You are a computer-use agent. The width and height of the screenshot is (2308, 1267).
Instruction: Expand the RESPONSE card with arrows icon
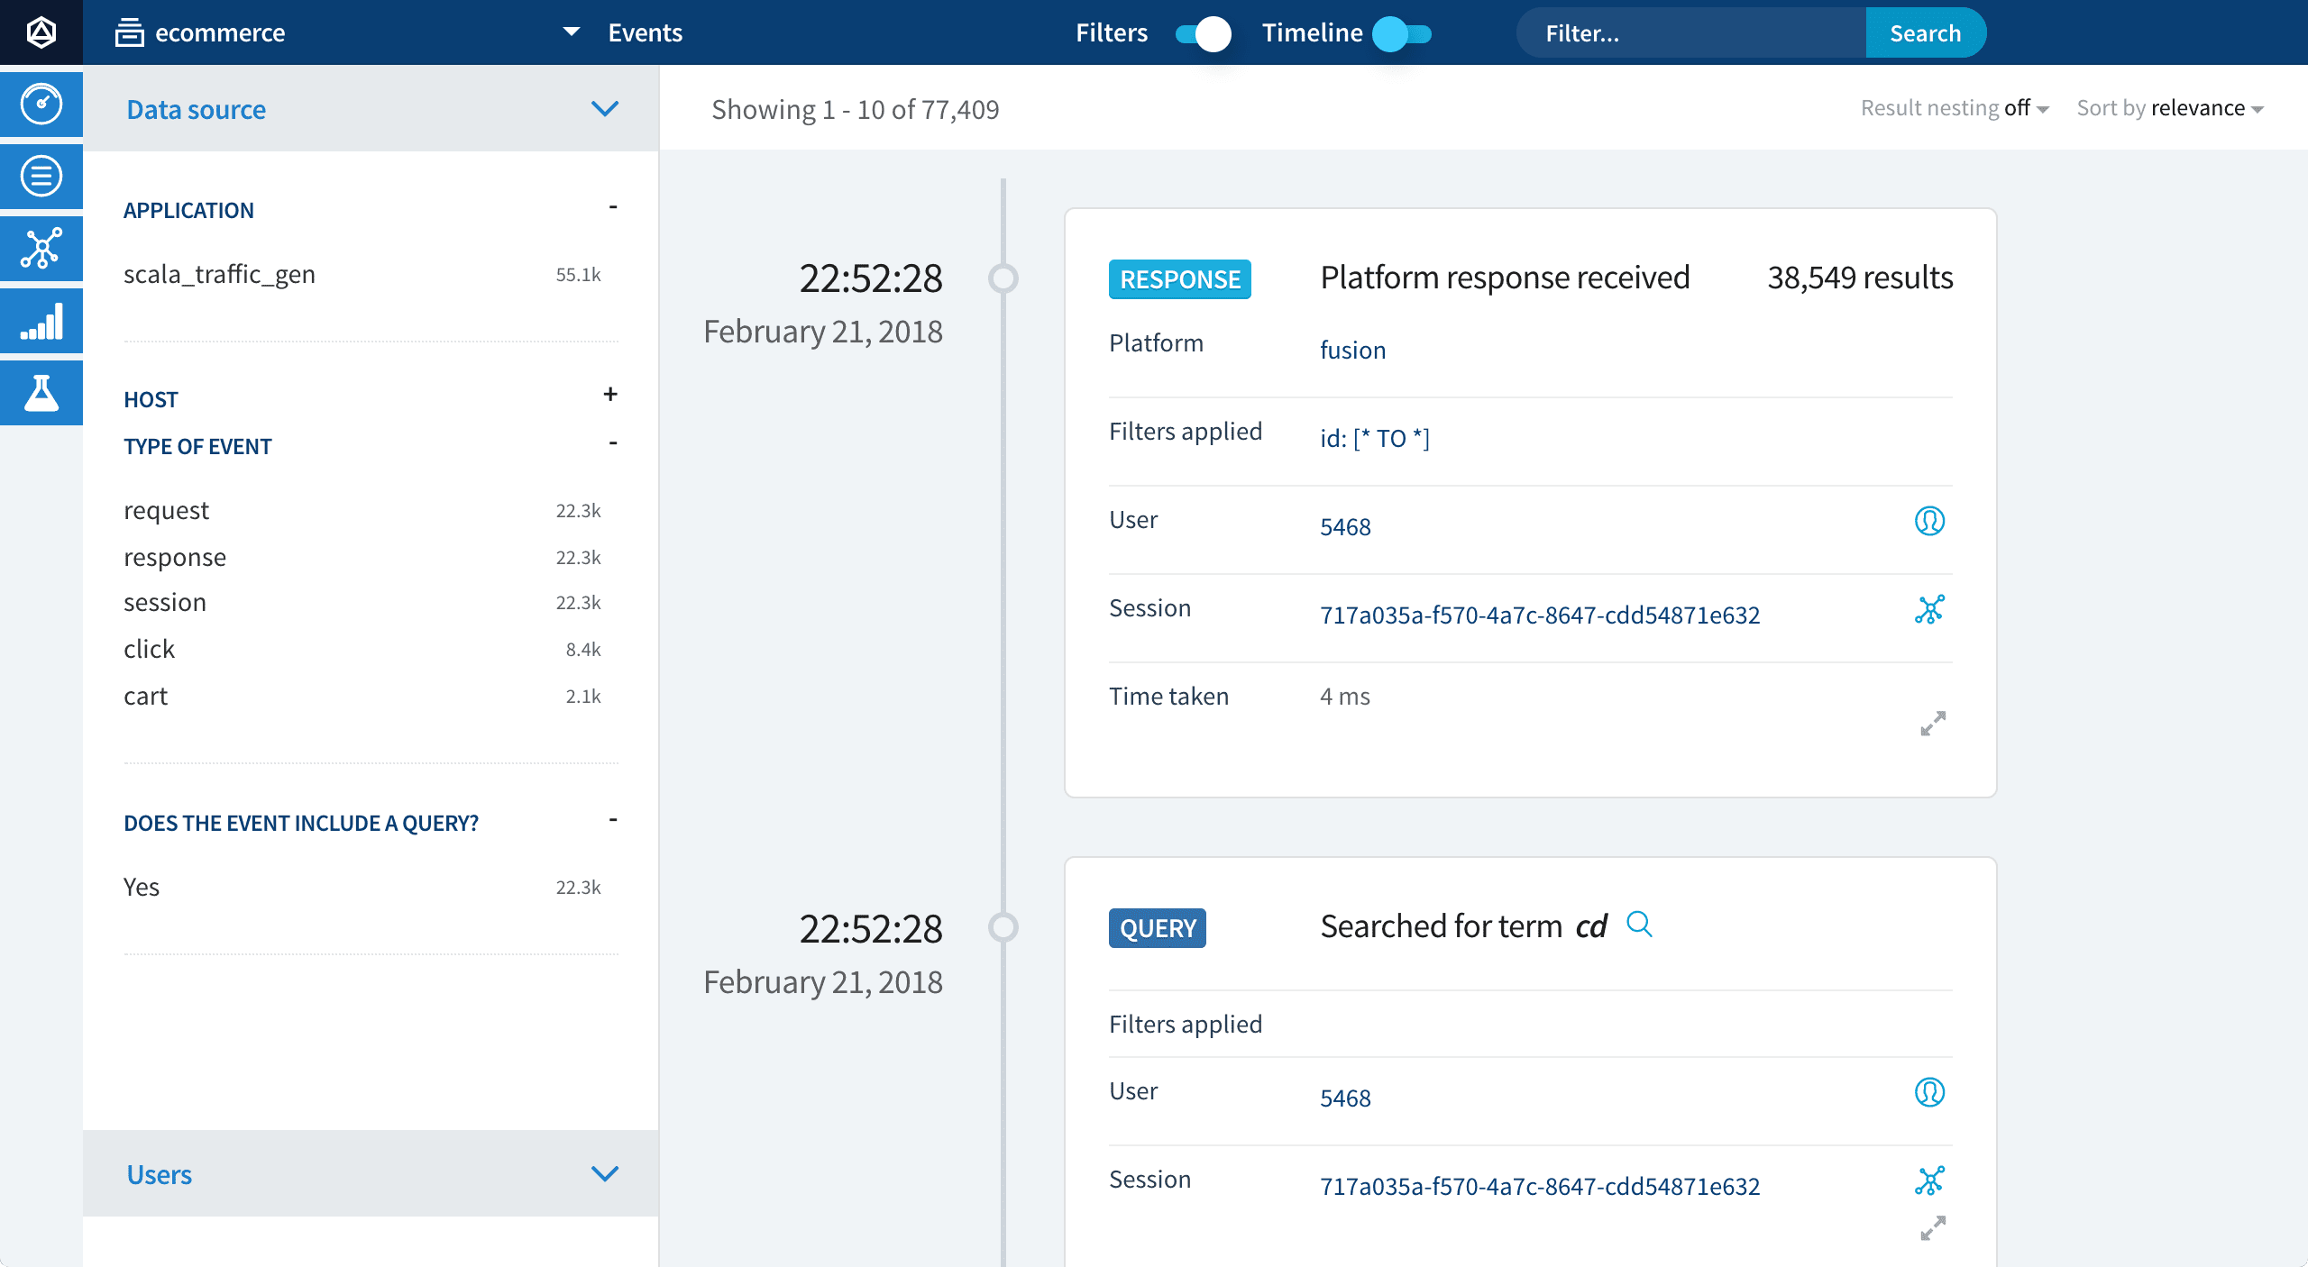pyautogui.click(x=1933, y=723)
